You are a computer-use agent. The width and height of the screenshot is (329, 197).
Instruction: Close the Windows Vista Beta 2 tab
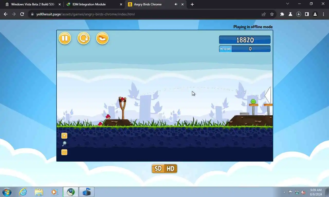[x=60, y=4]
